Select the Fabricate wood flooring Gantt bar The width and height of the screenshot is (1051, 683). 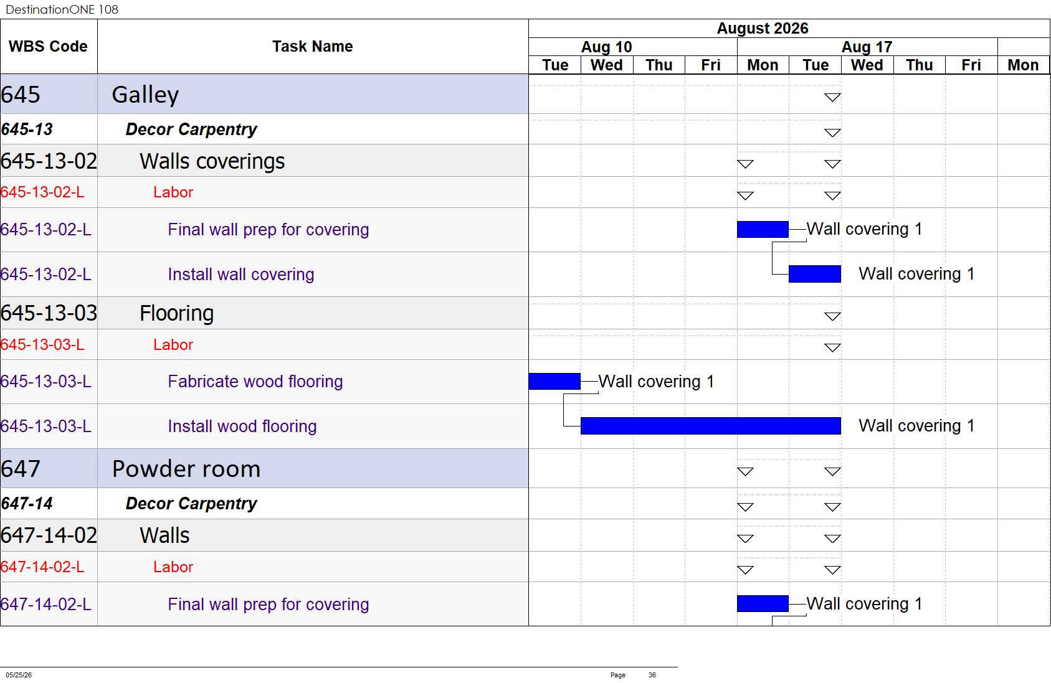tap(554, 381)
